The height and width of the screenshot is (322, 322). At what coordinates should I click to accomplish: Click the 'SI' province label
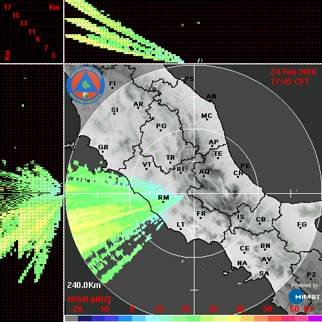coord(115,110)
